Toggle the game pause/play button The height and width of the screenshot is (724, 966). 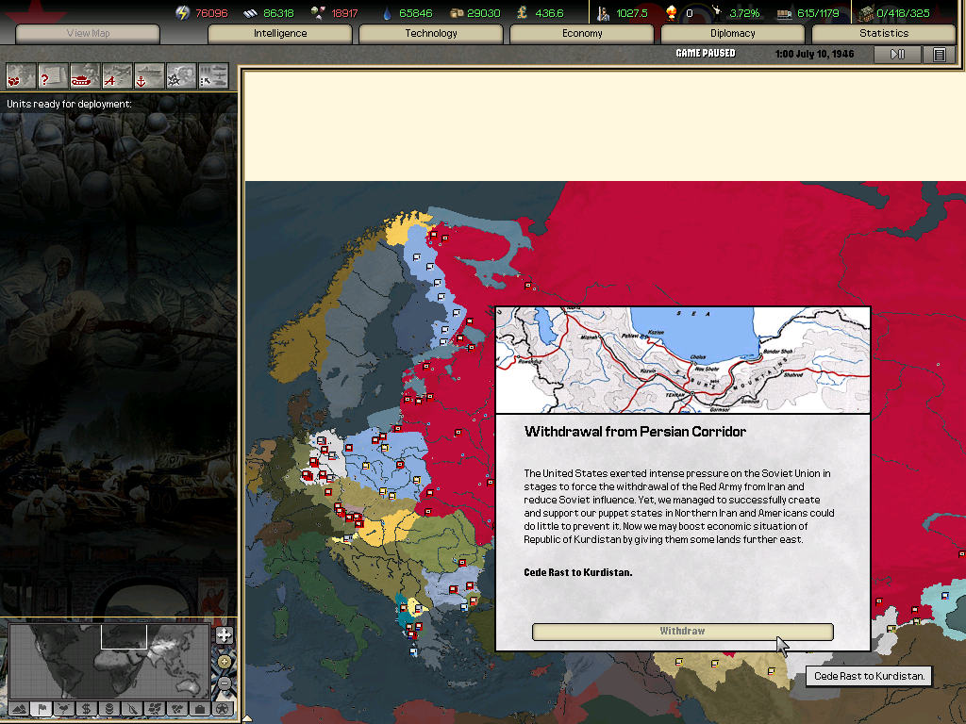[897, 55]
